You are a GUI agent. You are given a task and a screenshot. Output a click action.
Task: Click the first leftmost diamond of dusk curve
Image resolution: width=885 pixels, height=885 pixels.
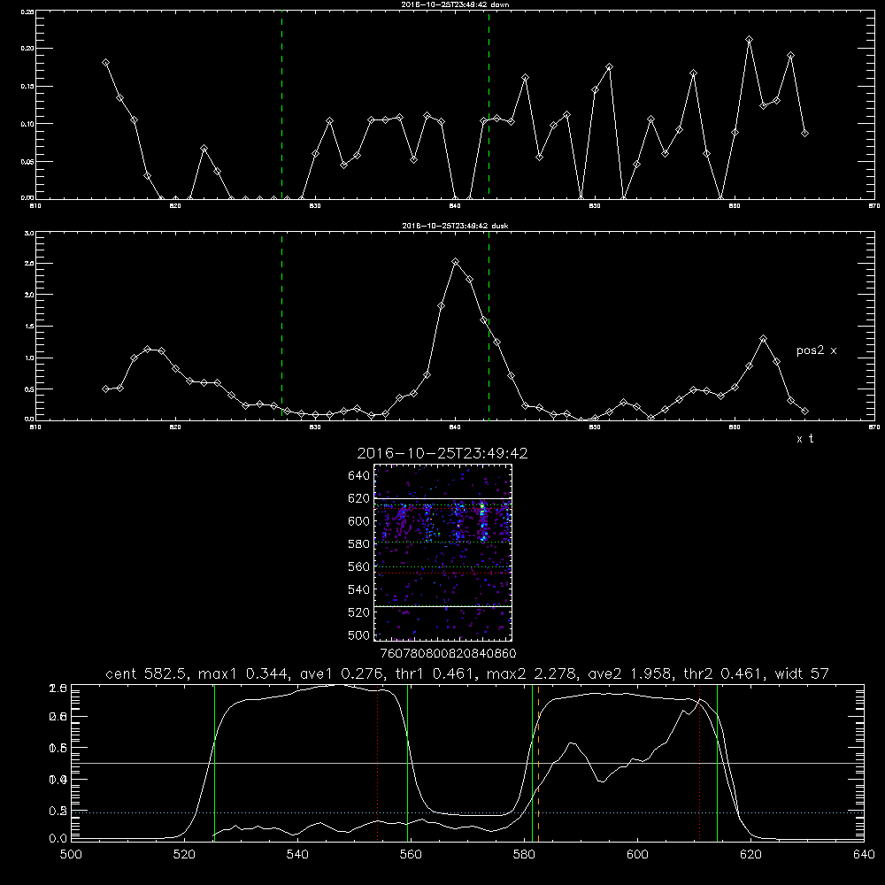[105, 389]
